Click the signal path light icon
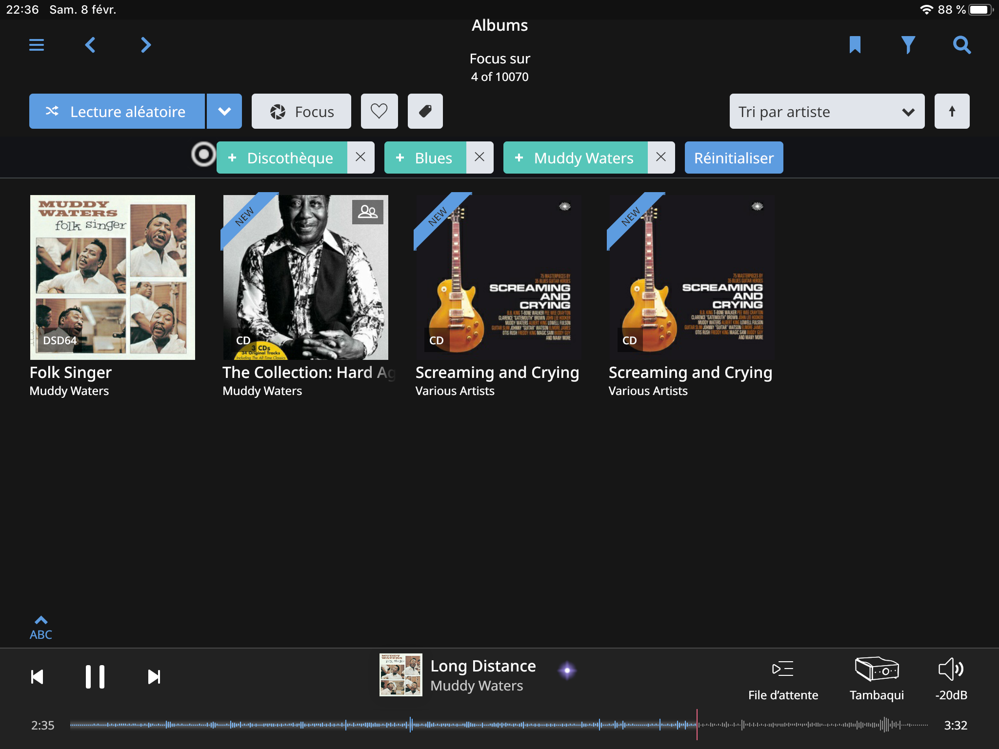The height and width of the screenshot is (749, 999). pyautogui.click(x=567, y=670)
